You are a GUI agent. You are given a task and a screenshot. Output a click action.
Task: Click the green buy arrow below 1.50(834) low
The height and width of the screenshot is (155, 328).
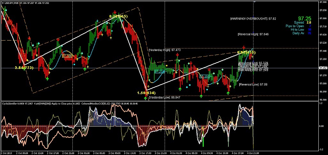tap(146, 98)
